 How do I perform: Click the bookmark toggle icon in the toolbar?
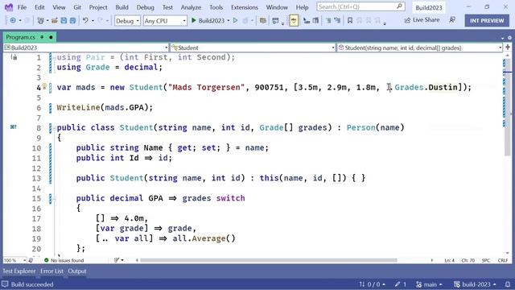[350, 20]
